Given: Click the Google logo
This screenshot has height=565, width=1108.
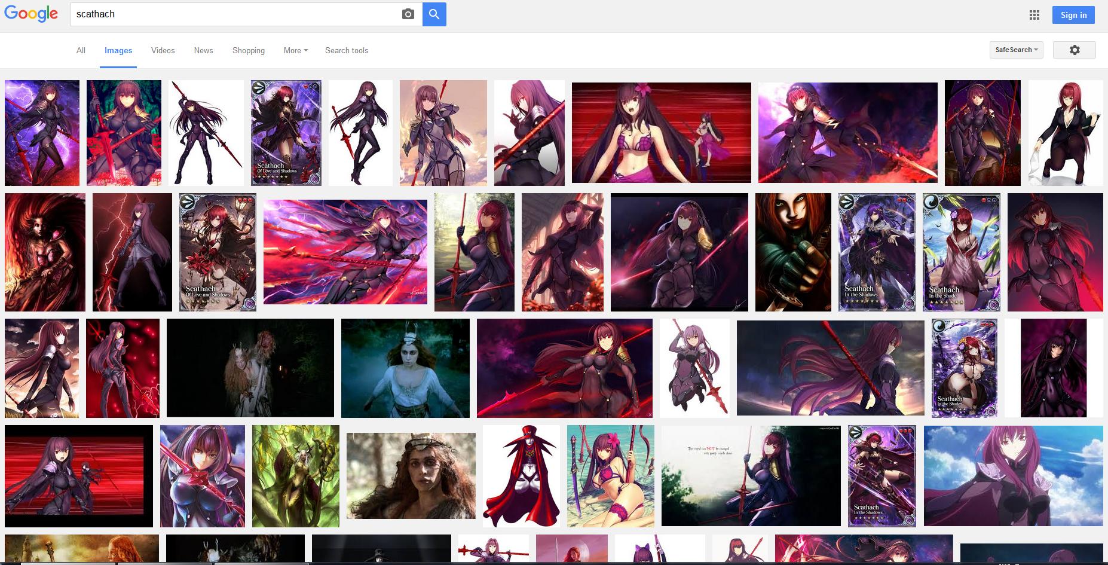Looking at the screenshot, I should (31, 14).
